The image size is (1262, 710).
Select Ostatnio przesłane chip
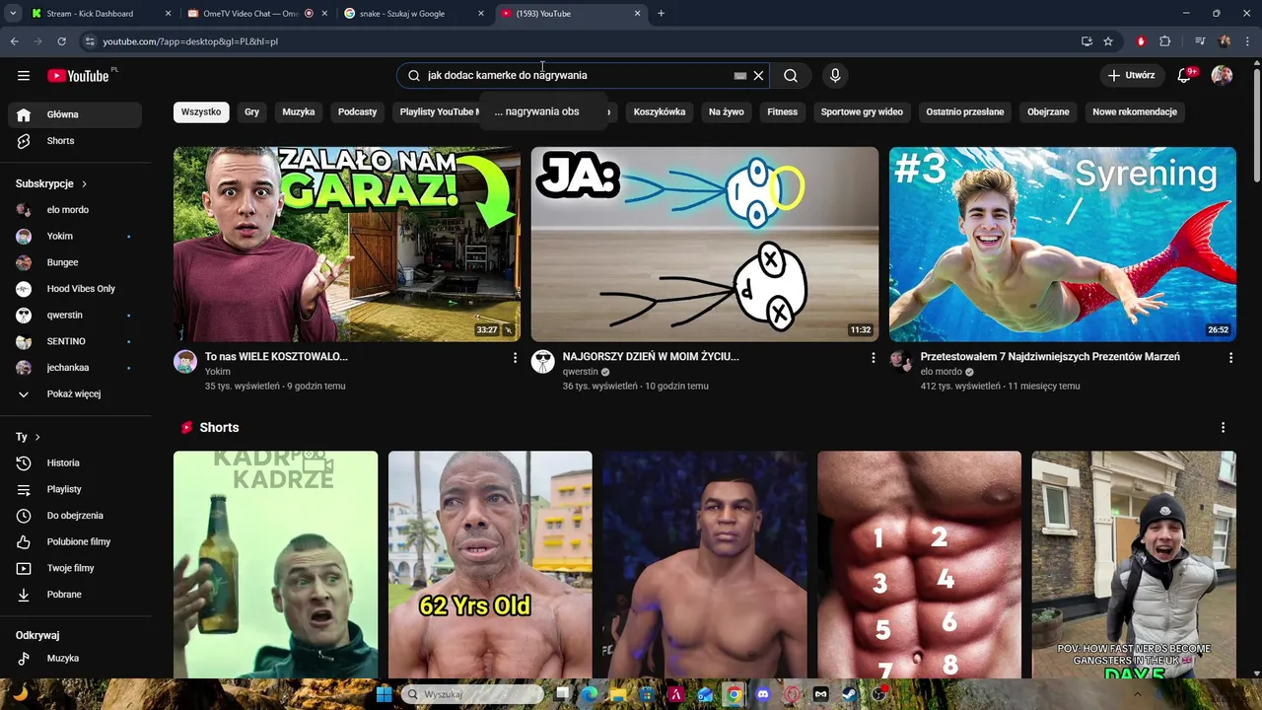tap(964, 112)
